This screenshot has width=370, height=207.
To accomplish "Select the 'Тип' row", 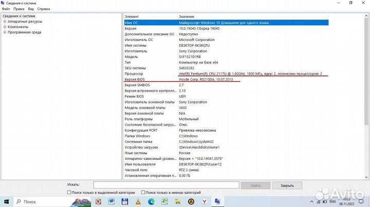I will tap(226, 63).
